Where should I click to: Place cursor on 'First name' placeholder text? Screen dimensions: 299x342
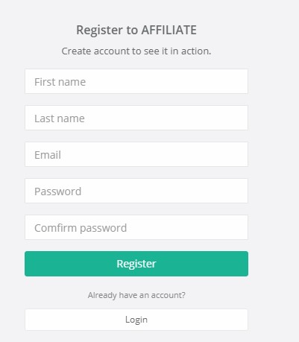60,82
